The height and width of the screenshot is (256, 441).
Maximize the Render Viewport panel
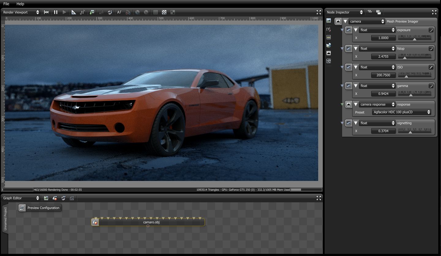319,12
